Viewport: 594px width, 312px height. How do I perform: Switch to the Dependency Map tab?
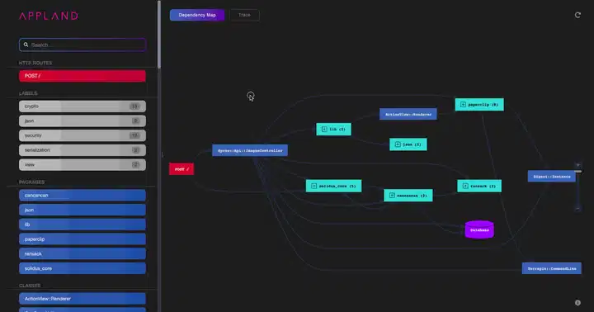[197, 15]
